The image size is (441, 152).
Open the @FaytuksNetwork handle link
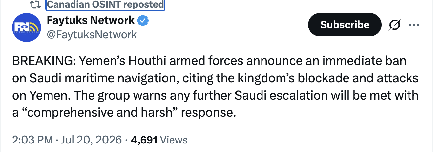tap(92, 34)
